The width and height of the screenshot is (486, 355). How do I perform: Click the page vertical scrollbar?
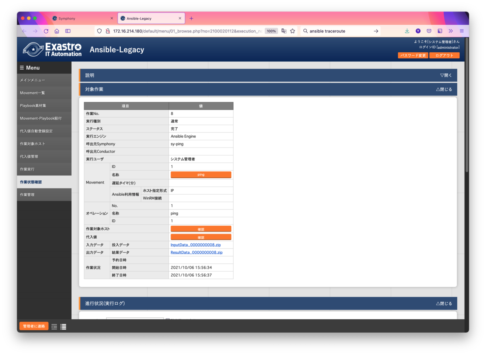tap(467, 105)
